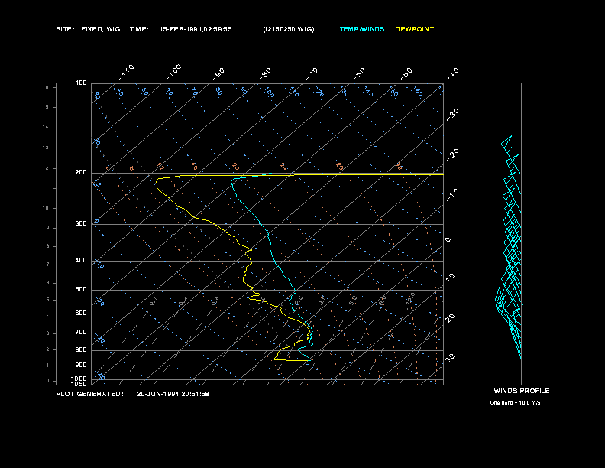The height and width of the screenshot is (468, 605).
Task: Click the pressure axis label '200'
Action: 81,173
